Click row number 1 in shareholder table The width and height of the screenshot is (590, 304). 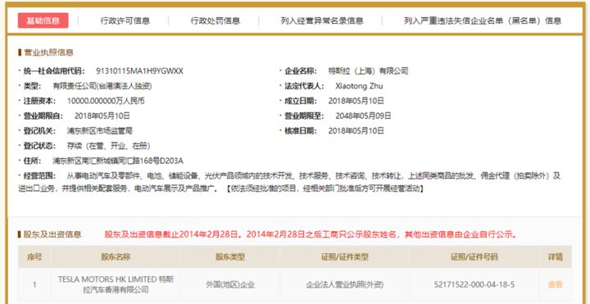pos(34,284)
